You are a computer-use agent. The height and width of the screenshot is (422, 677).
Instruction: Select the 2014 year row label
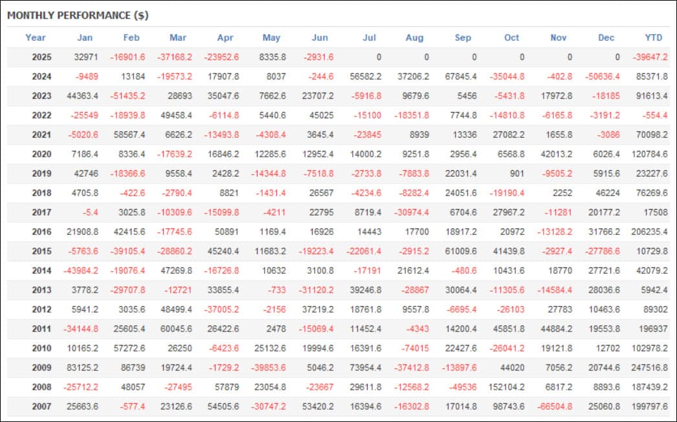coord(41,271)
